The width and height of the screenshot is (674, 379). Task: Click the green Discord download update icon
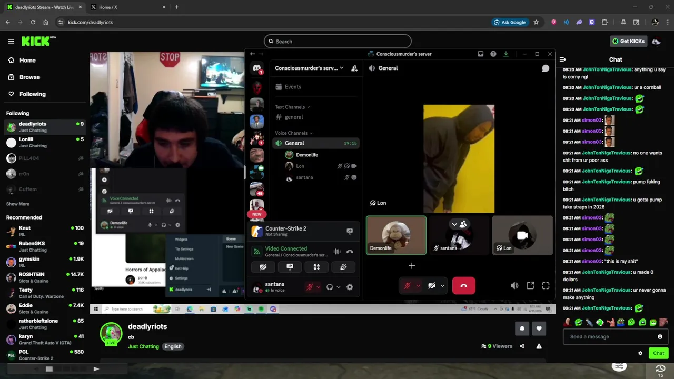[506, 54]
